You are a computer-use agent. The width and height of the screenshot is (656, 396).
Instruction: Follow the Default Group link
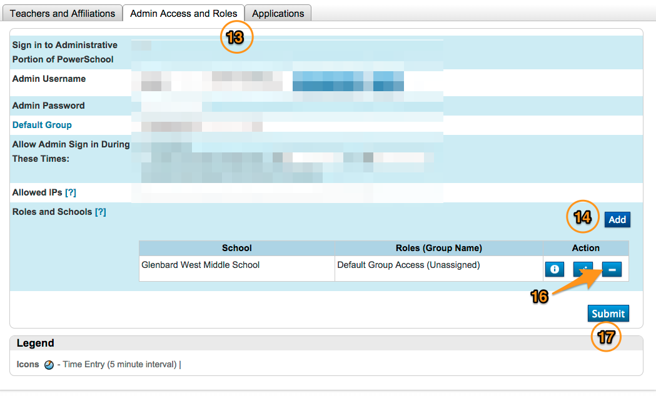click(x=42, y=125)
